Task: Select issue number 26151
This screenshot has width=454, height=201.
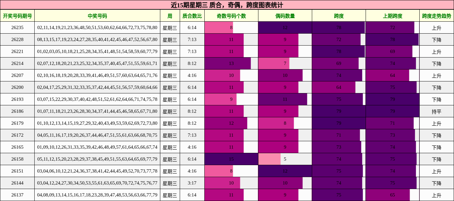Action: [17, 171]
